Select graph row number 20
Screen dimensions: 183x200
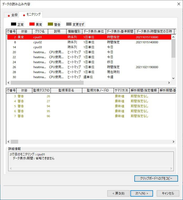click(89, 52)
